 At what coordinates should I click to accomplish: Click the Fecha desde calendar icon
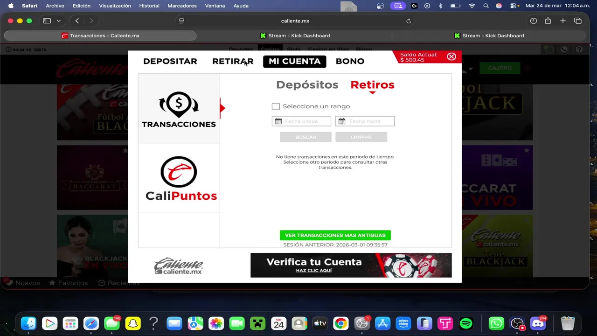(278, 121)
